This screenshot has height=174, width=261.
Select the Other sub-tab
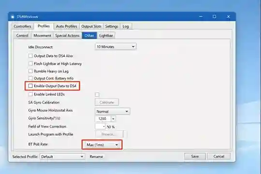coord(89,35)
